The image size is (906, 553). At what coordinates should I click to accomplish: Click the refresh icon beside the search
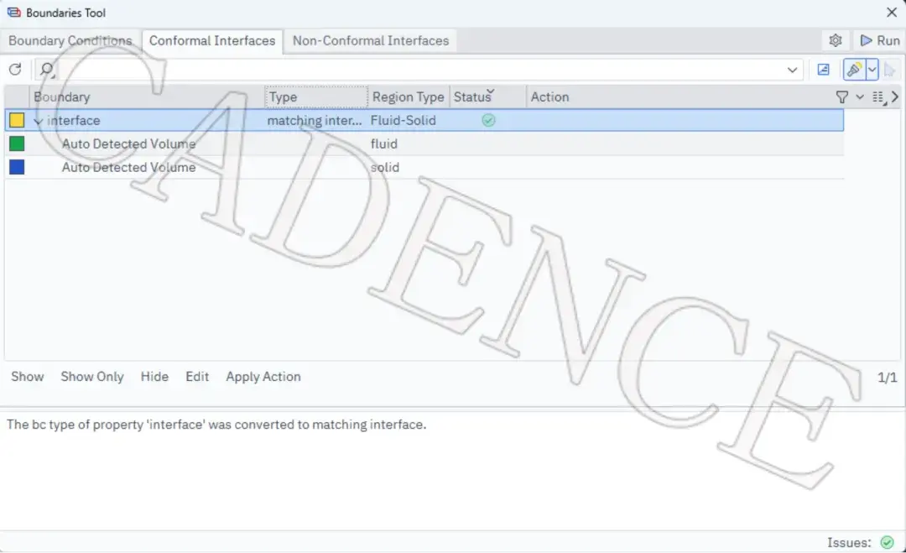pos(15,70)
